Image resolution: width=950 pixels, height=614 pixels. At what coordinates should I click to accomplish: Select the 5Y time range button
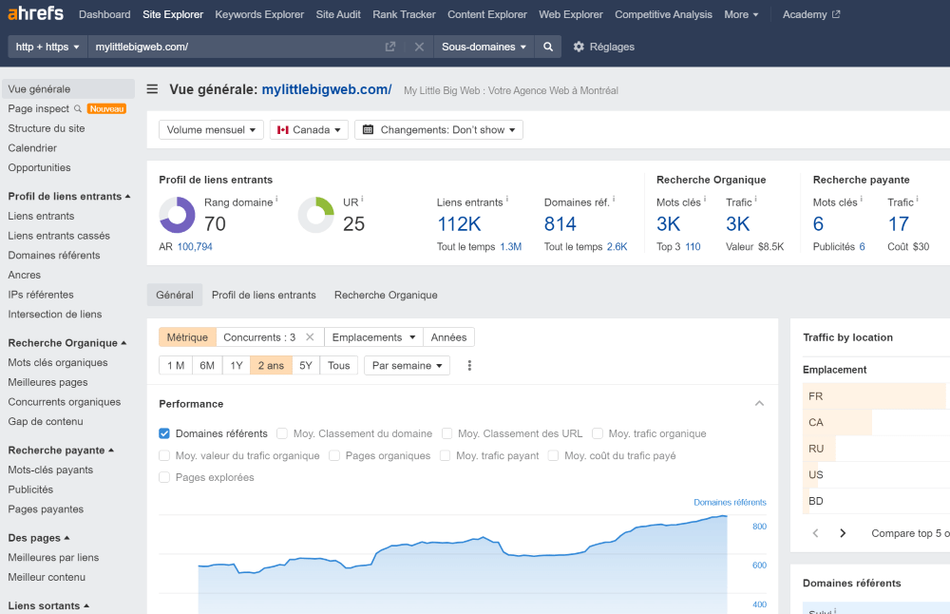click(x=305, y=366)
